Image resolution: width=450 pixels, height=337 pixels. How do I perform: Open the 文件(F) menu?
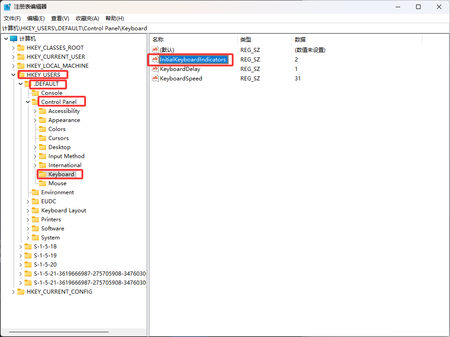tap(12, 19)
